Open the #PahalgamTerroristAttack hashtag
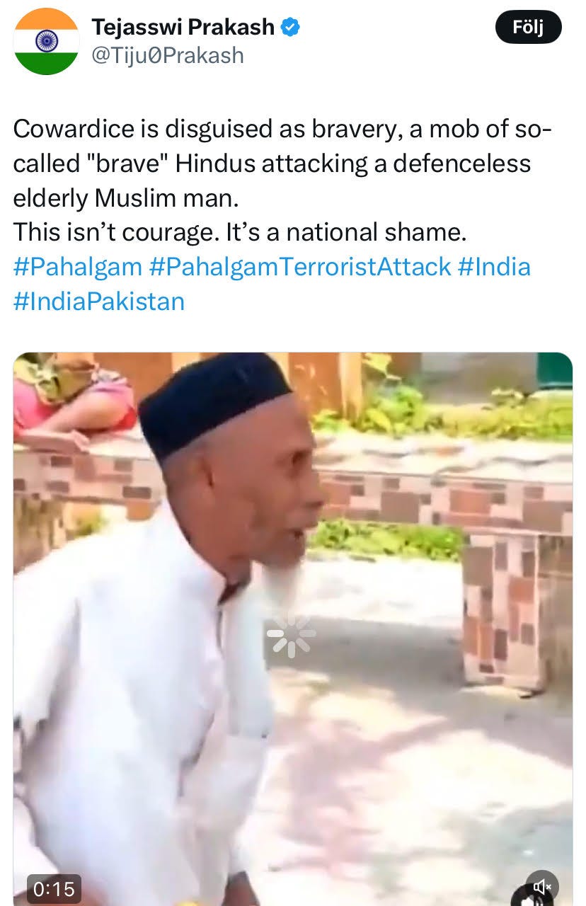Viewport: 586px width, 906px height. pyautogui.click(x=300, y=267)
